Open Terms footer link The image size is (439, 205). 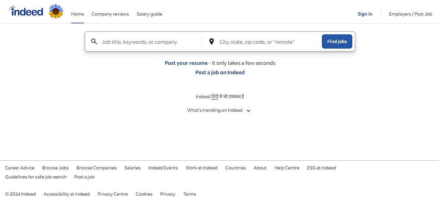coord(190,194)
